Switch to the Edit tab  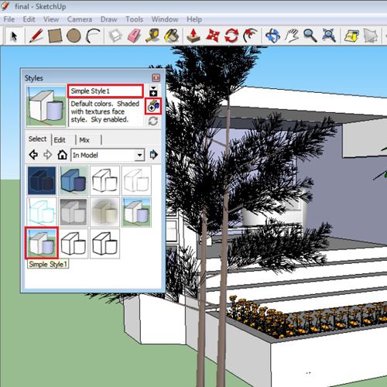(x=60, y=140)
